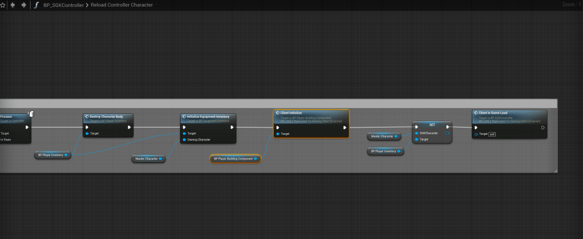Viewport: 583px width, 239px height.
Task: Click Target pin on Client In Game Load
Action: point(476,134)
